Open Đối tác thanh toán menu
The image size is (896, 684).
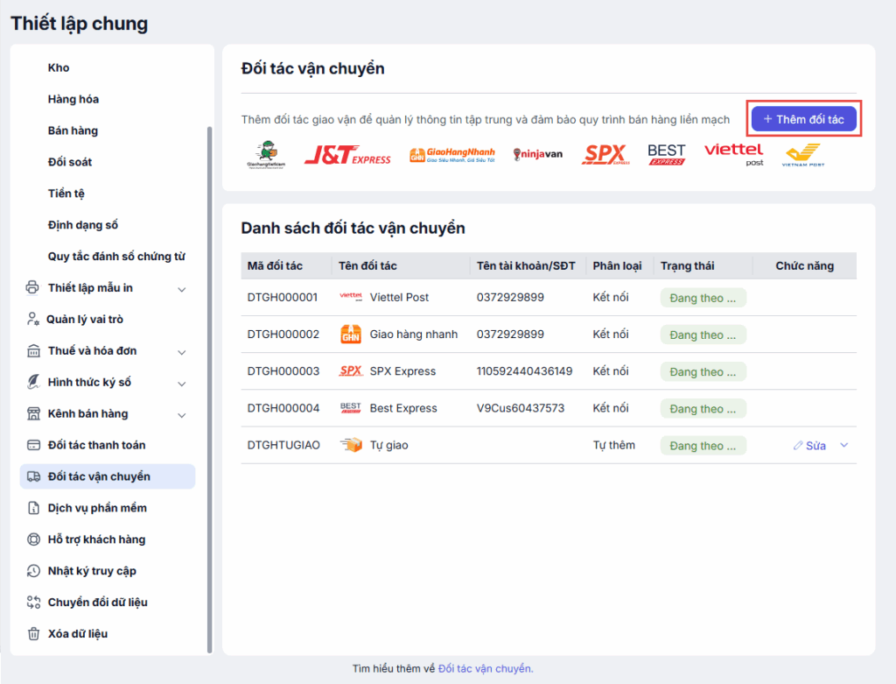(x=96, y=445)
